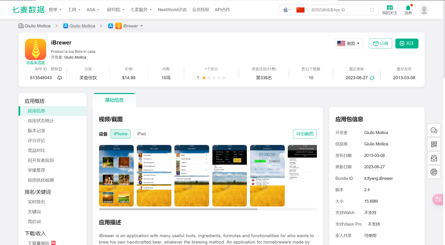Click ranking value 第338名
Viewport: 445px width, 245px height.
(x=264, y=78)
